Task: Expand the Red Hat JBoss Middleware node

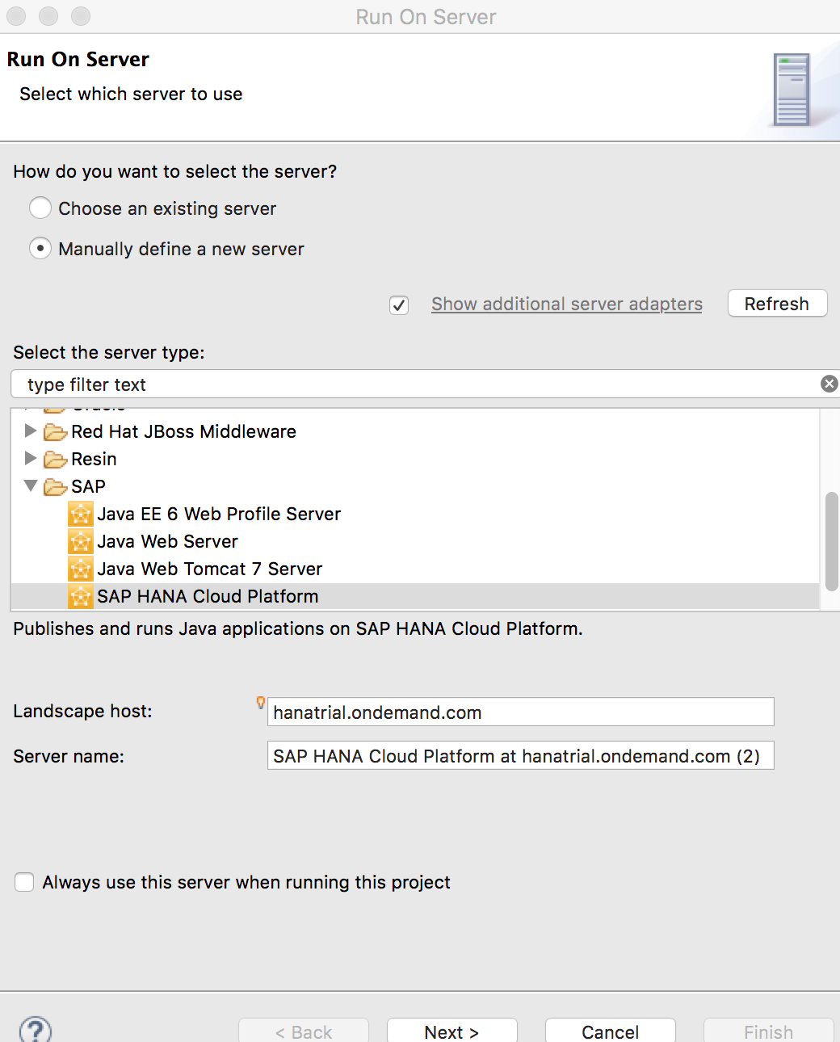Action: (x=31, y=431)
